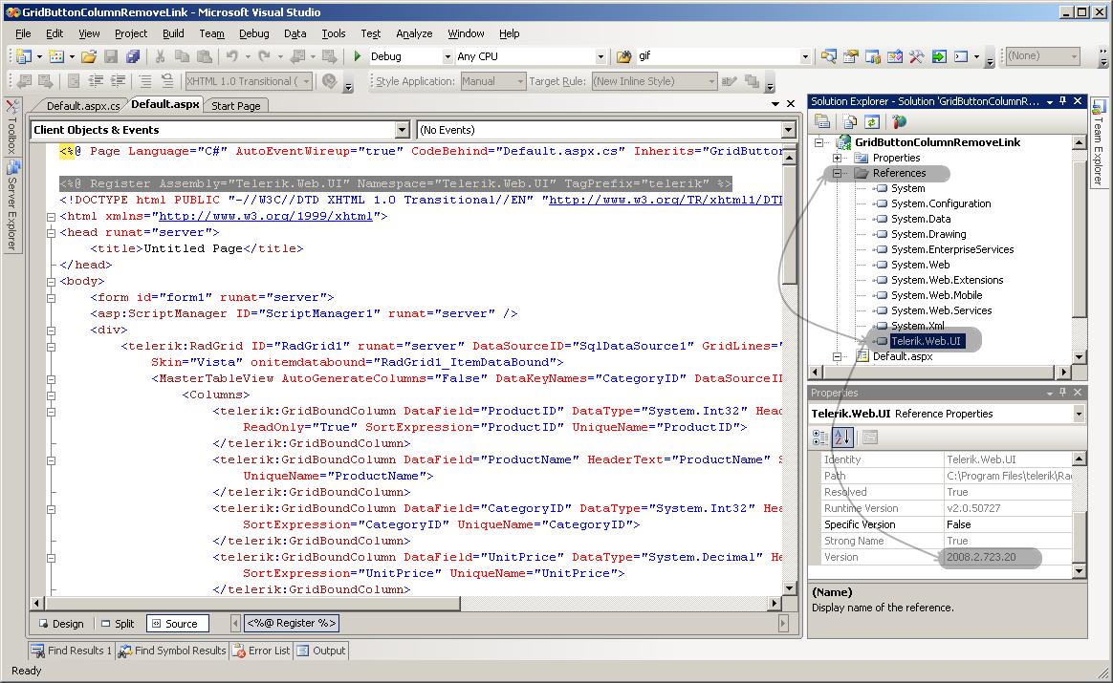Switch Properties to Categorized view
The image size is (1113, 683).
[x=820, y=438]
